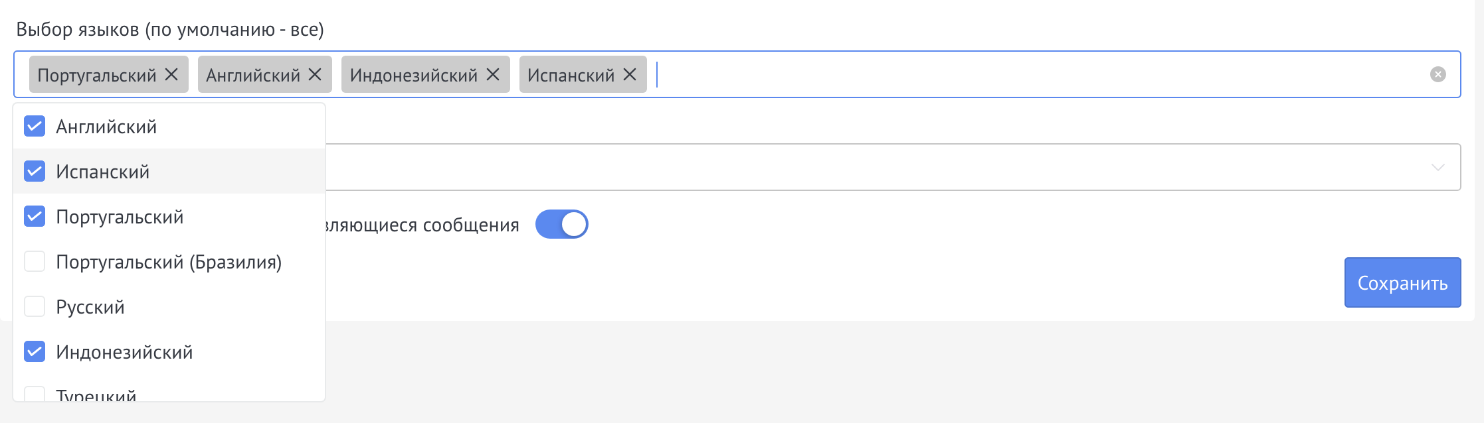Check the Португальский (Бразилия) checkbox
The height and width of the screenshot is (423, 1484).
(33, 261)
